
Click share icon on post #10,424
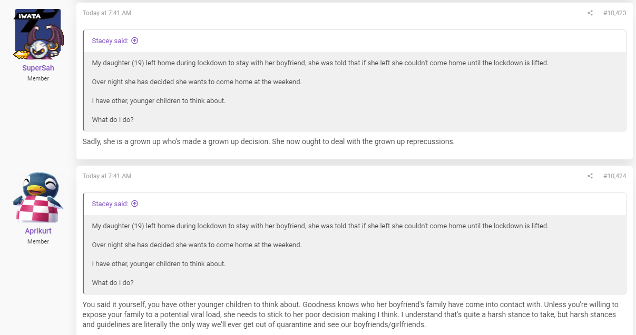coord(590,176)
